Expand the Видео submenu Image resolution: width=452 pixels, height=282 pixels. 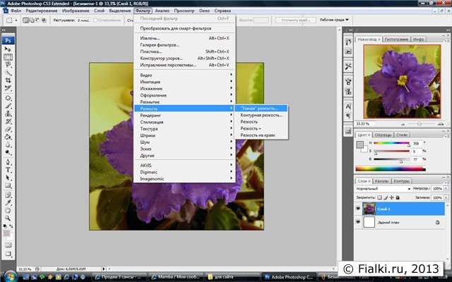[x=184, y=75]
